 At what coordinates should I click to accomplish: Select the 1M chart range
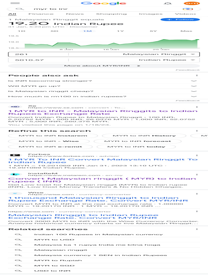(87, 31)
